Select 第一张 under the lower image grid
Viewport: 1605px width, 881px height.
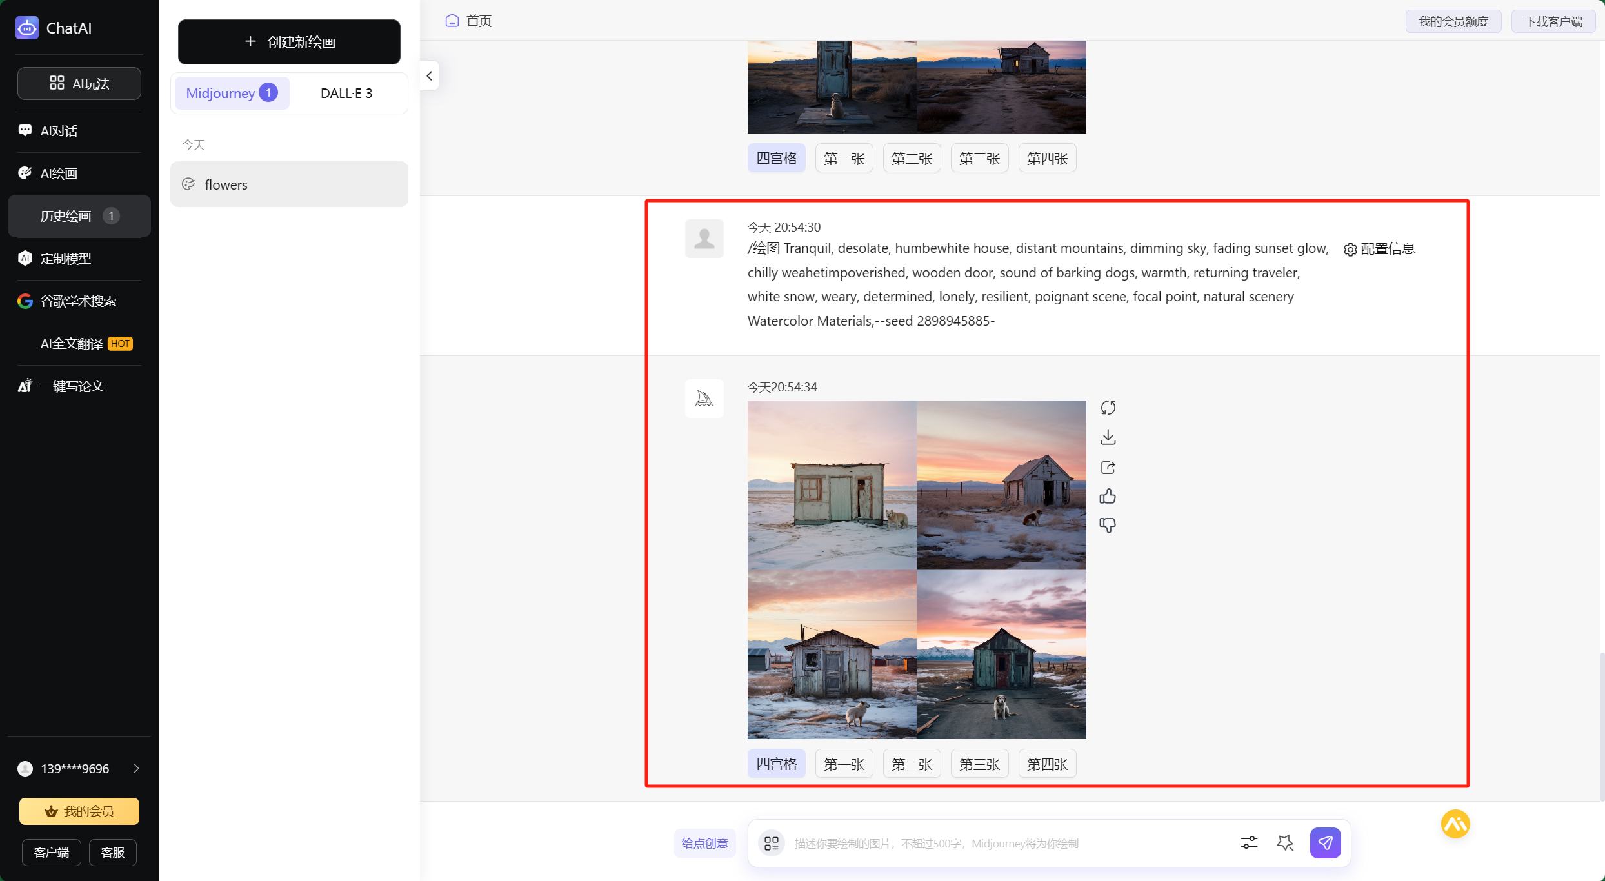[x=844, y=764]
